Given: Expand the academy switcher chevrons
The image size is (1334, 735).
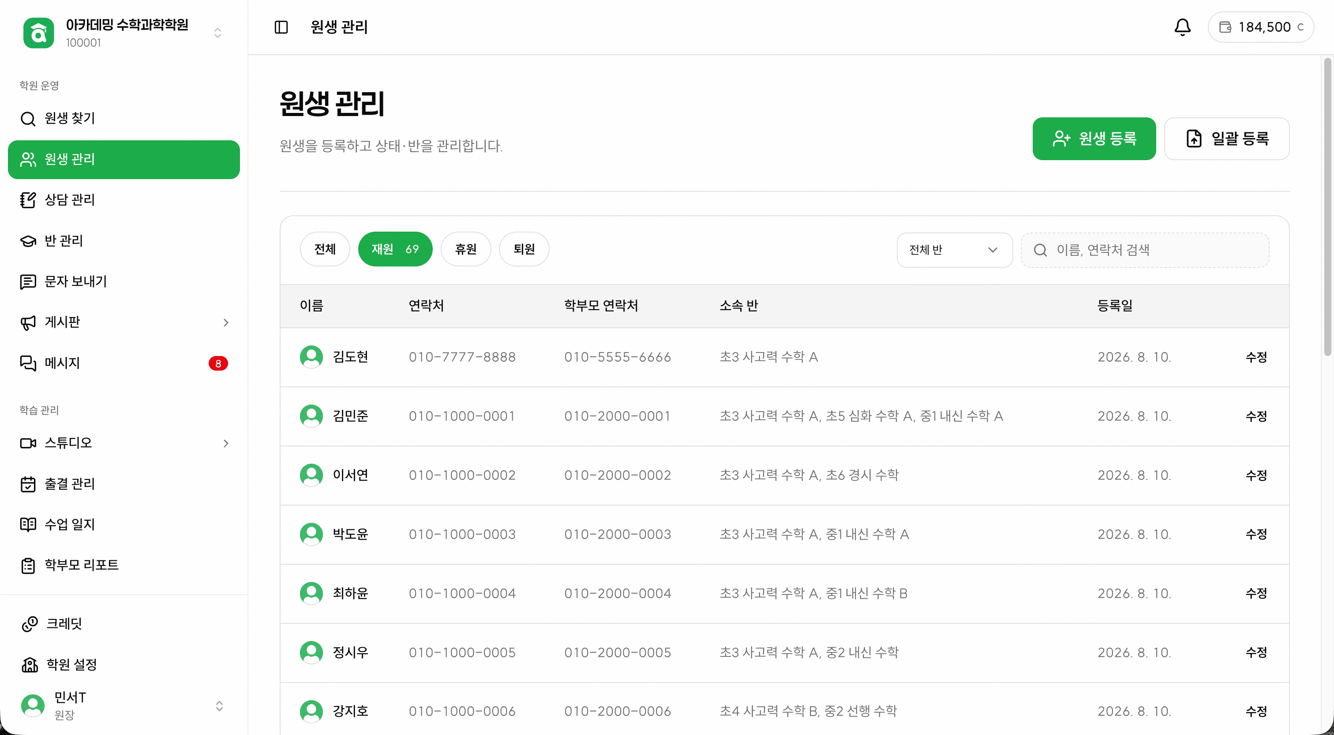Looking at the screenshot, I should click(x=217, y=33).
